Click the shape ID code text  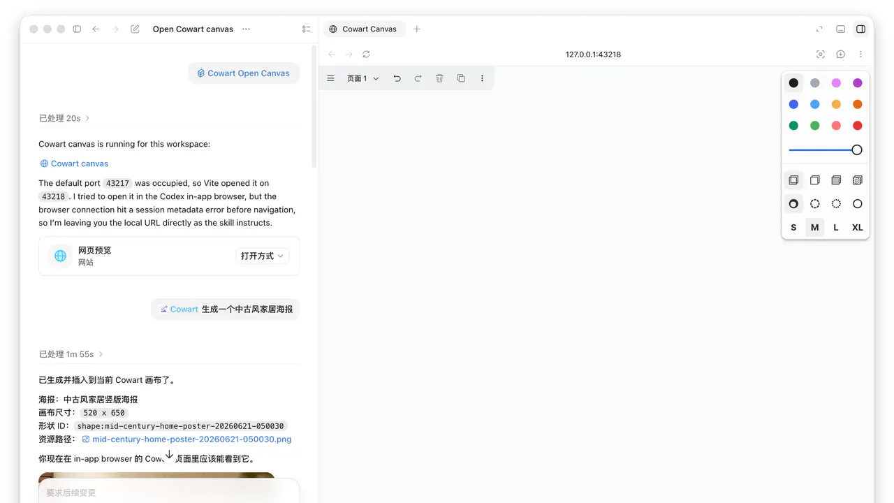point(182,426)
